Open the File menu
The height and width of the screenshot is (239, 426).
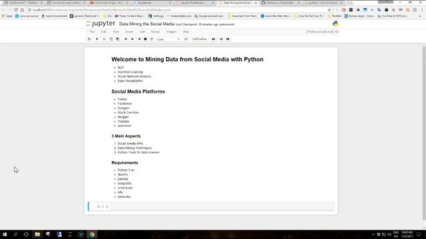pos(92,32)
